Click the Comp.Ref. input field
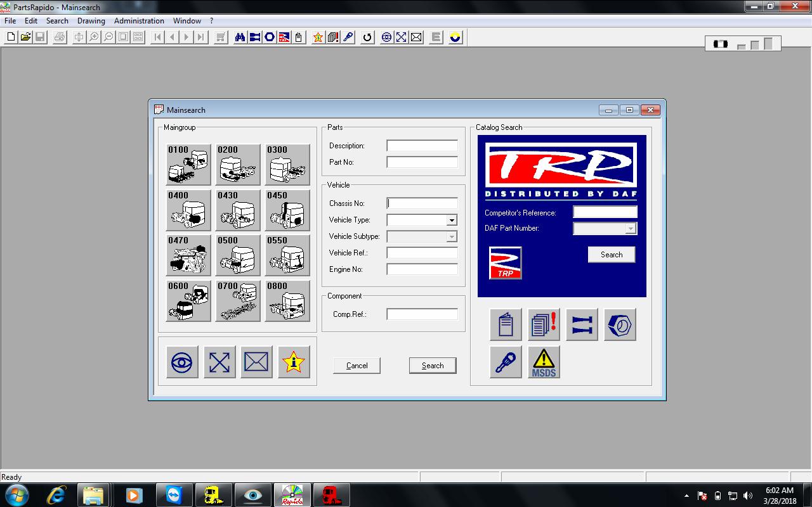812x507 pixels. 422,314
